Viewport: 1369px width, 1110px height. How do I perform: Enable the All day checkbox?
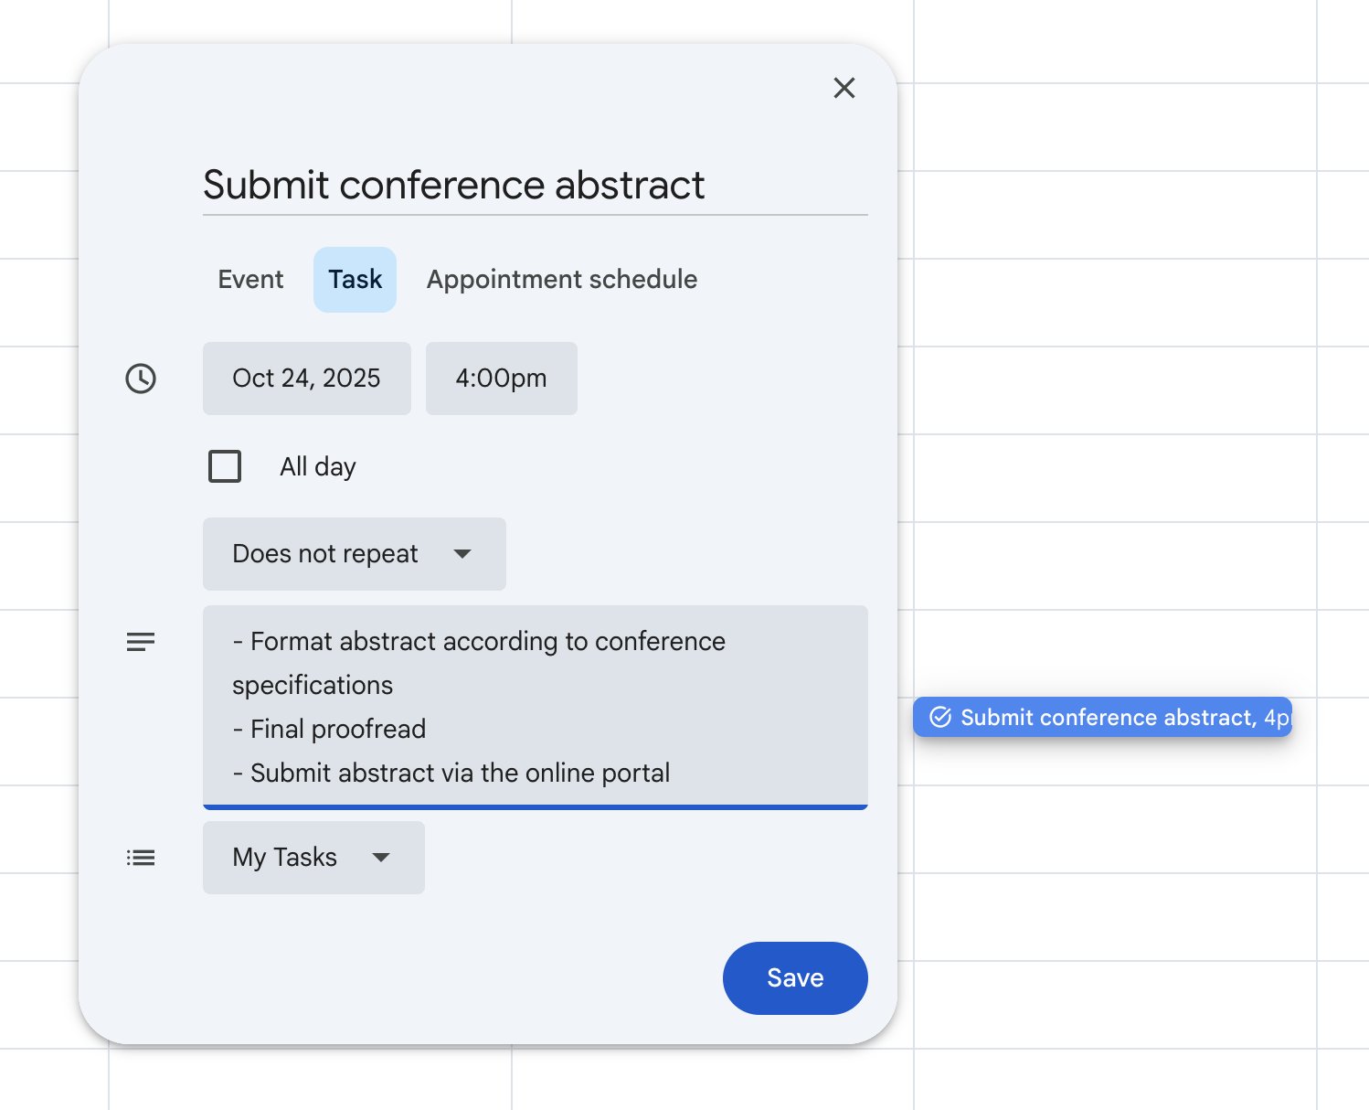pos(225,466)
